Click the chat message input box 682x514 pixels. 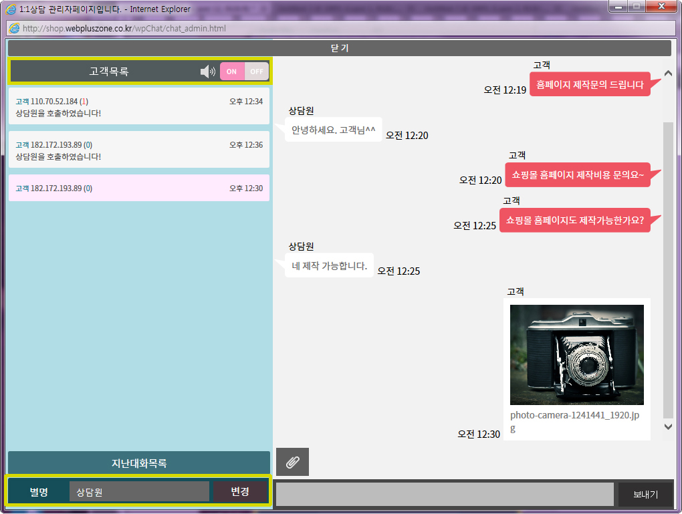[x=445, y=494]
